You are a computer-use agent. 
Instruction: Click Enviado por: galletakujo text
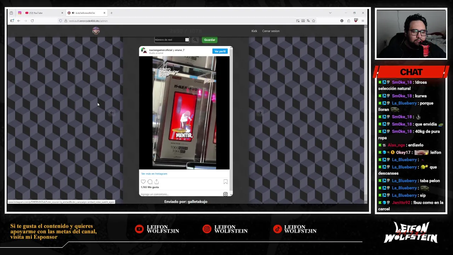(186, 202)
